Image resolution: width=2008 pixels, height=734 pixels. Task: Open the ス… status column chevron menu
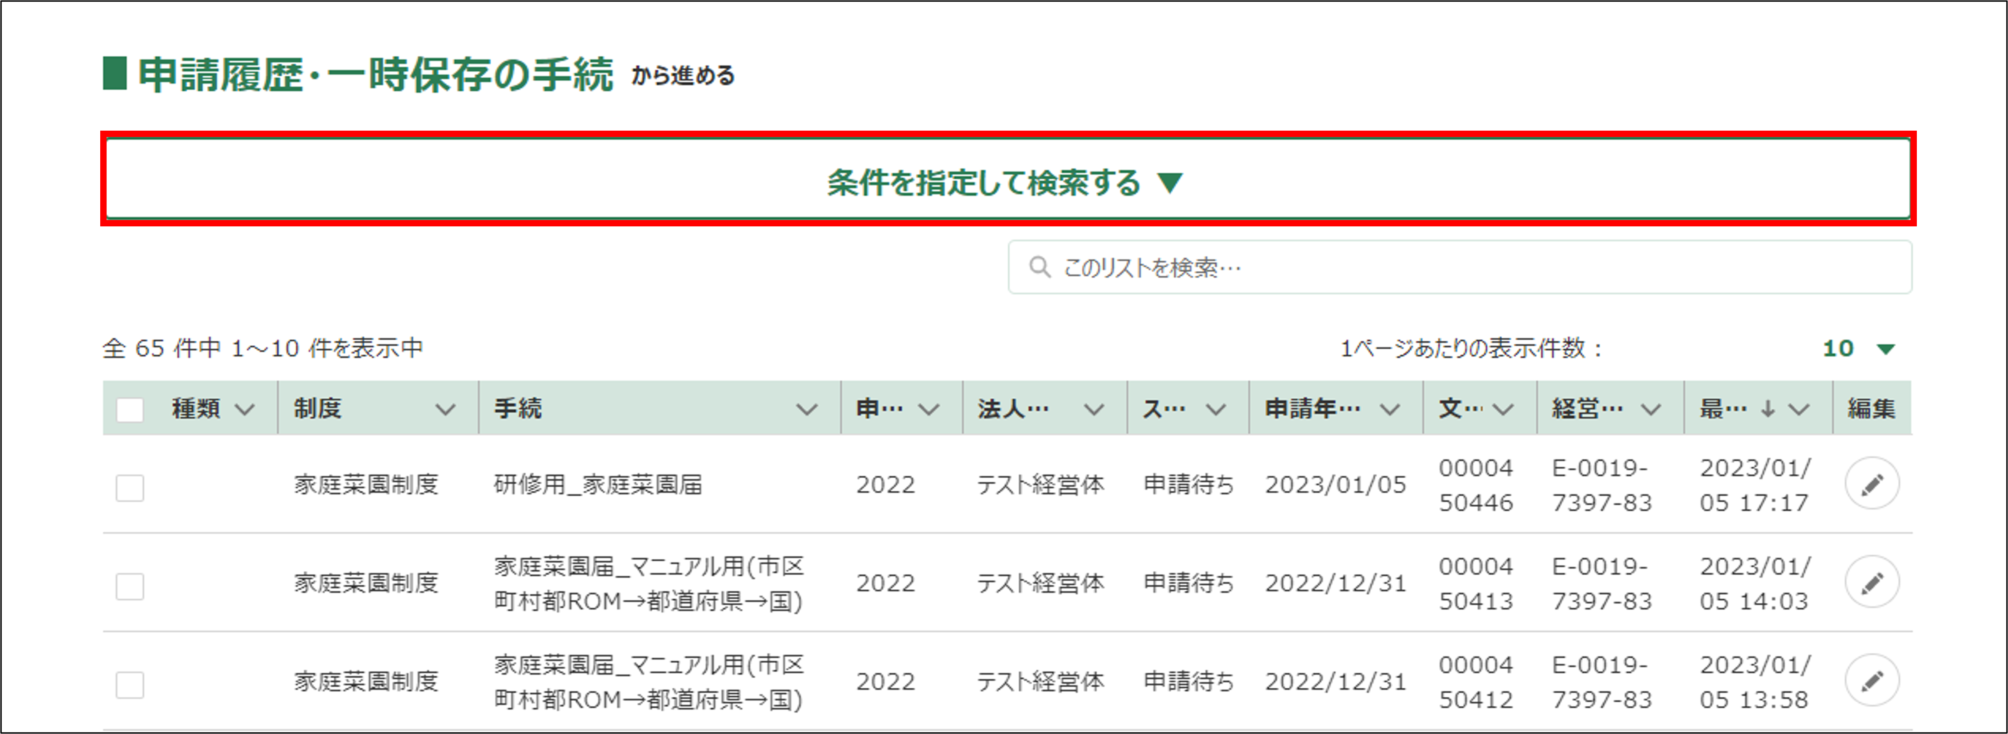pos(1216,410)
